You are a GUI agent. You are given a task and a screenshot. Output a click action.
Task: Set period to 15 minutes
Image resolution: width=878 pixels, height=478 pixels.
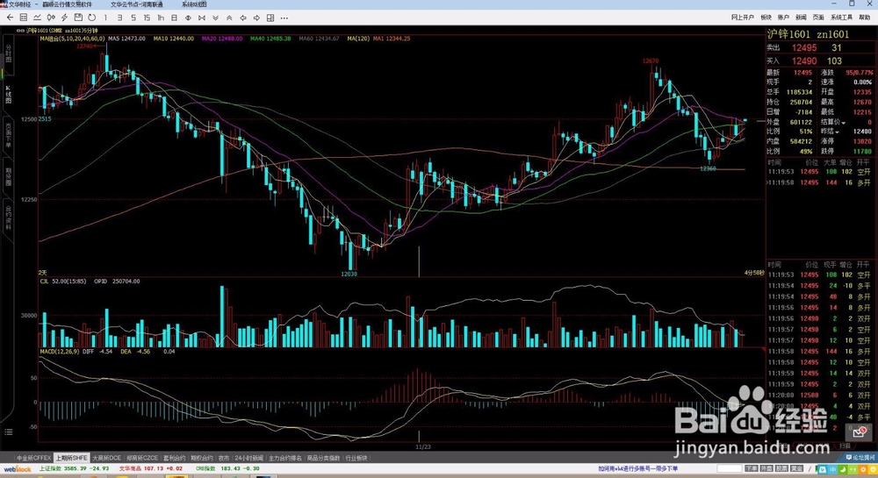tap(147, 18)
